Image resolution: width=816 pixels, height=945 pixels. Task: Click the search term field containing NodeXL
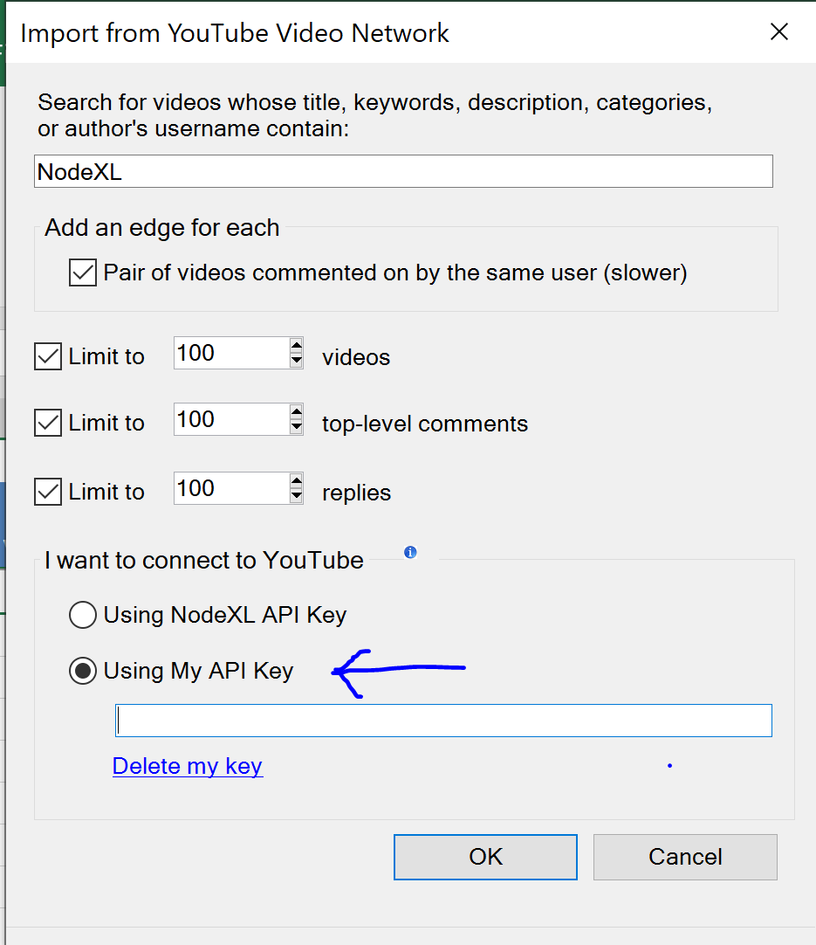point(403,171)
